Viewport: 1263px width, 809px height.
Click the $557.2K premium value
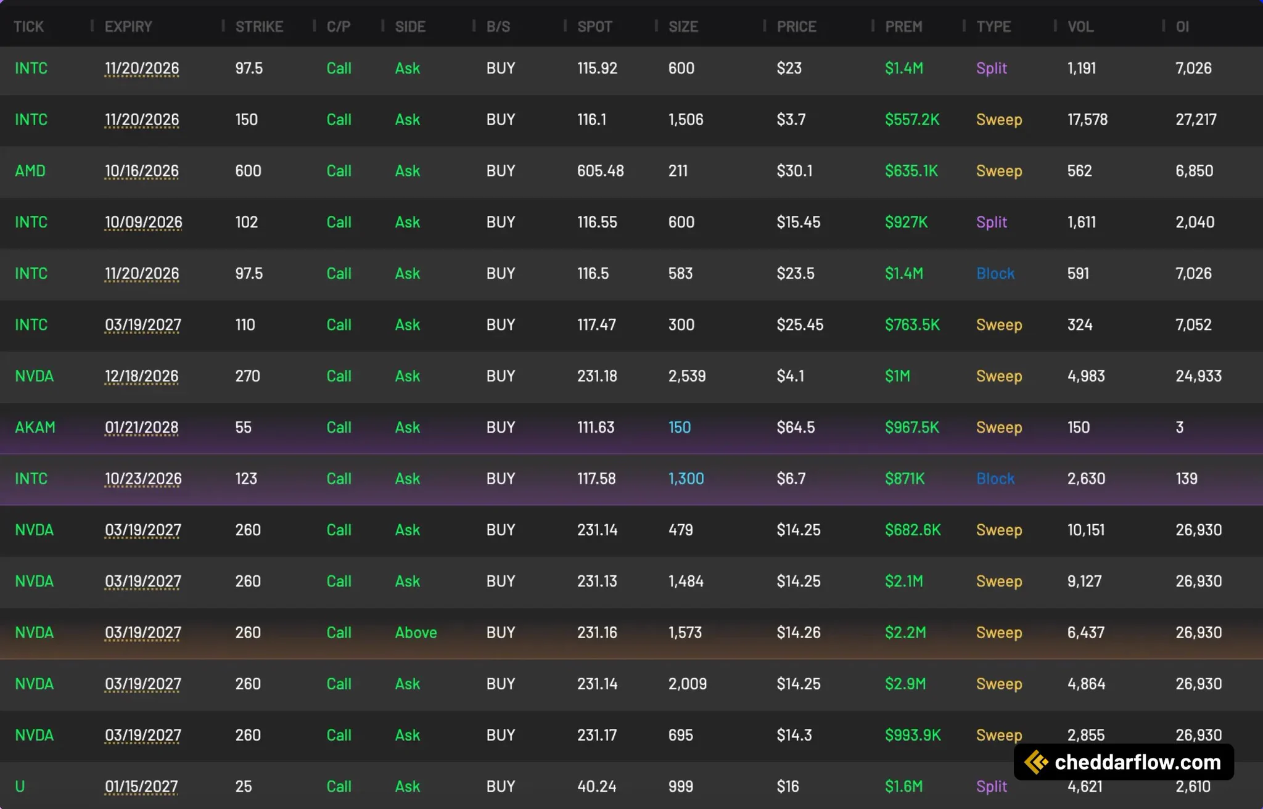pos(912,120)
